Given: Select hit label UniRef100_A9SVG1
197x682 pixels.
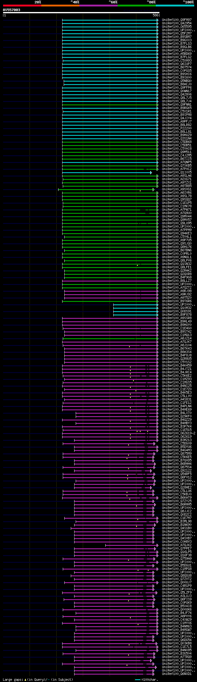Looking at the screenshot, I should click(177, 189).
